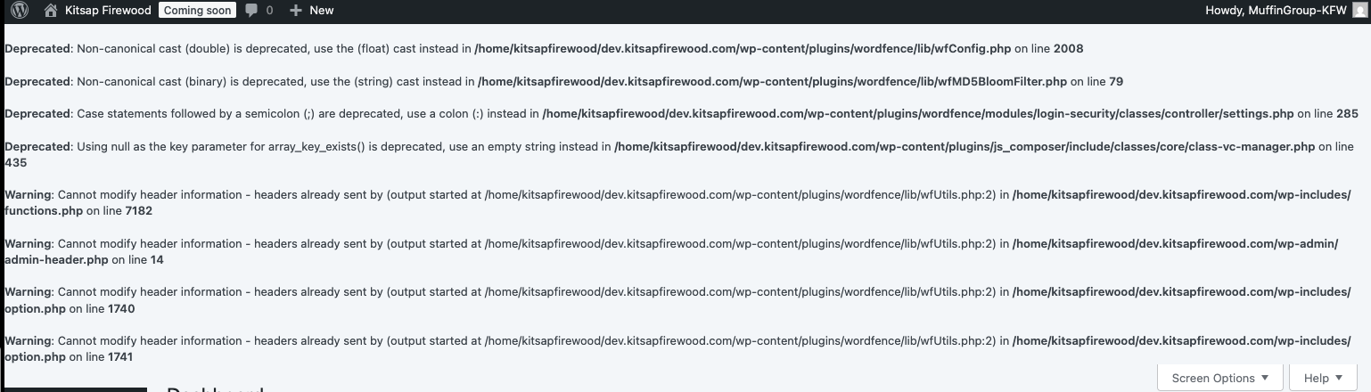Click the home icon beside Kitsap Firewood
Image resolution: width=1371 pixels, height=392 pixels.
[51, 11]
